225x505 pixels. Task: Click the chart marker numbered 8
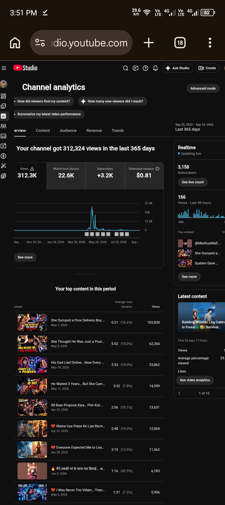(117, 234)
